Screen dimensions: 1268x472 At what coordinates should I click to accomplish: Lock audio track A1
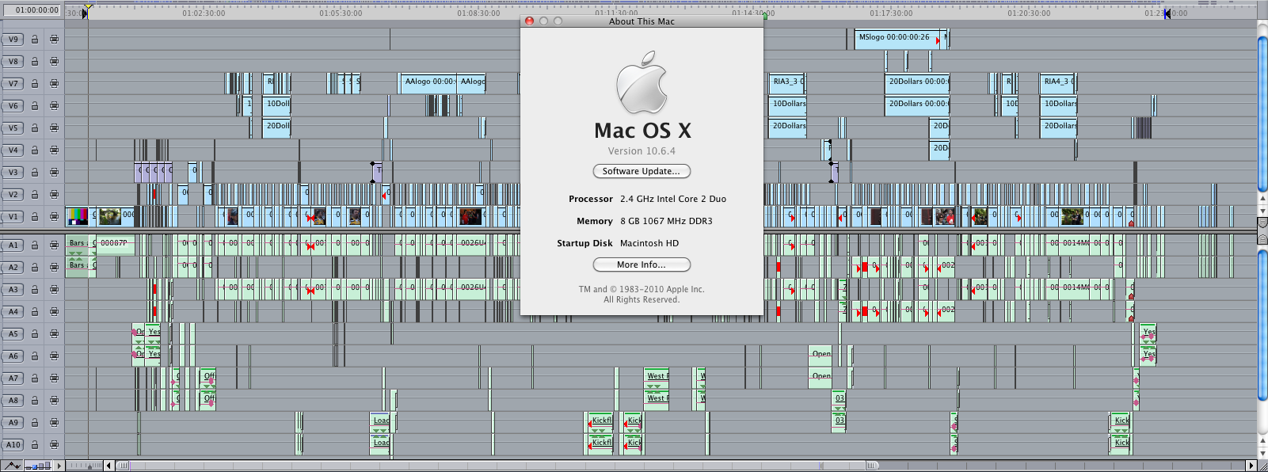coord(35,246)
